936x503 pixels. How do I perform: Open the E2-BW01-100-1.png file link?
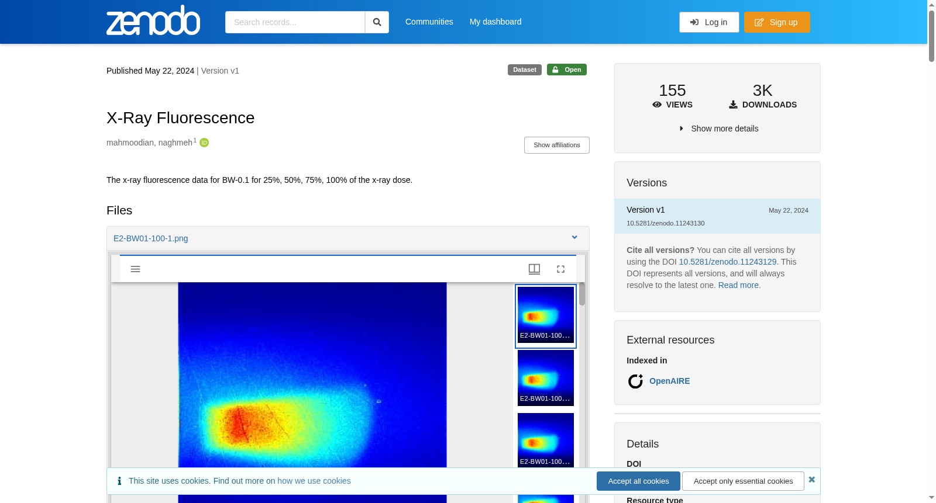tap(151, 238)
